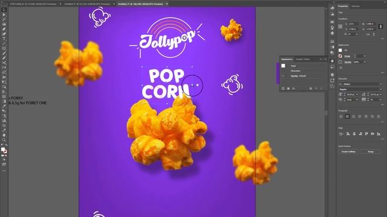Click vertical align top in Align section
The image size is (387, 217).
(x=366, y=134)
